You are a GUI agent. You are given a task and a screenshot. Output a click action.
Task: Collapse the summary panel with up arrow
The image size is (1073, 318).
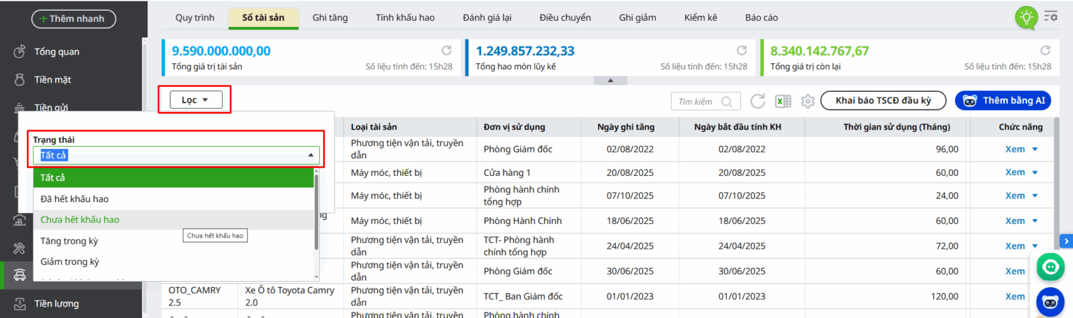(610, 81)
